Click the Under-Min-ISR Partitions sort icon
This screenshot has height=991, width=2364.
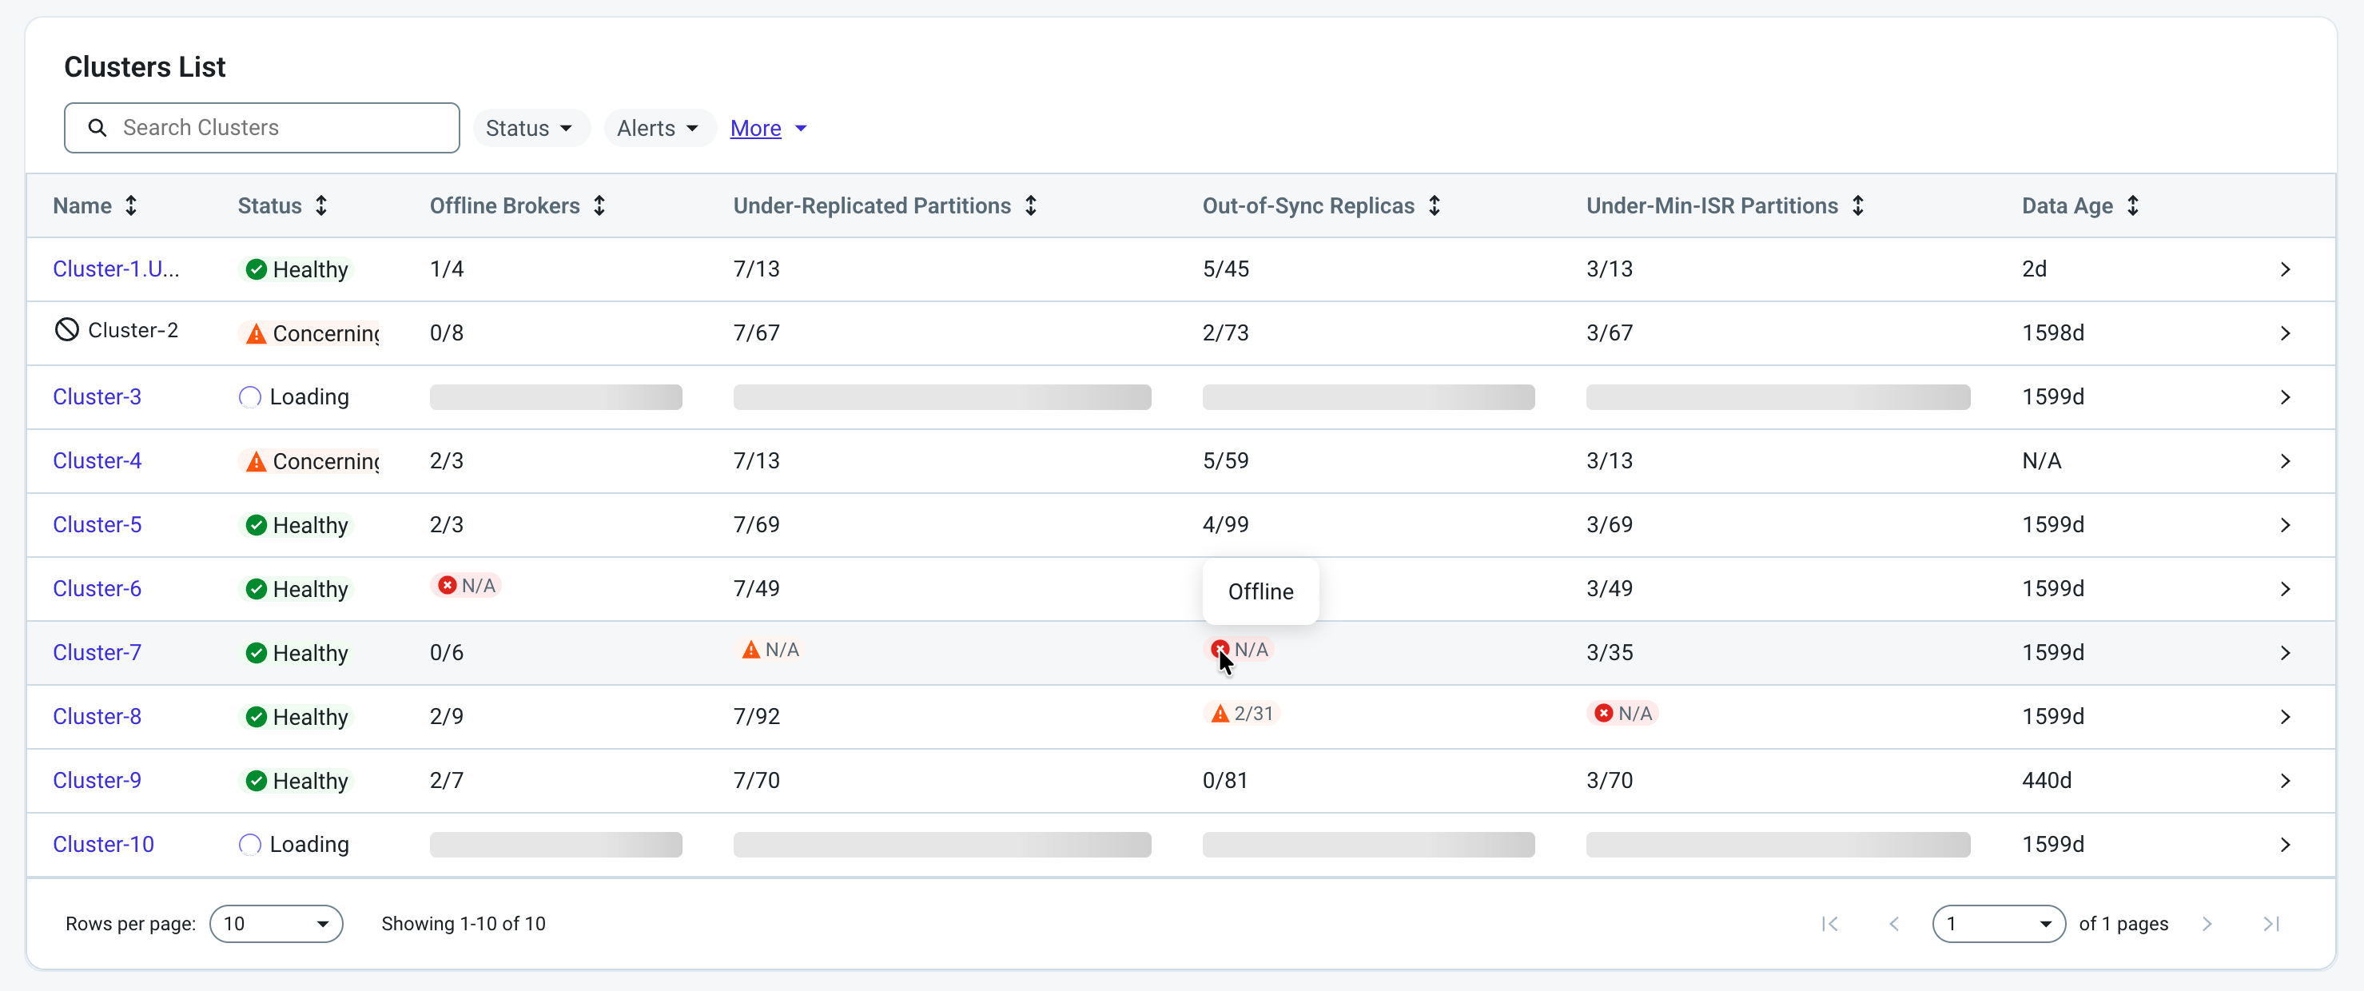tap(1857, 205)
